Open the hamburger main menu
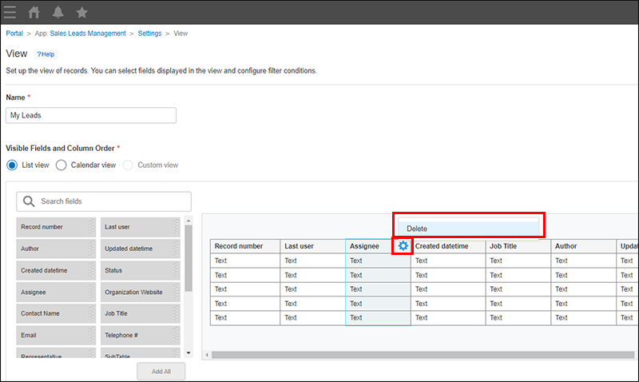The image size is (639, 382). point(10,12)
